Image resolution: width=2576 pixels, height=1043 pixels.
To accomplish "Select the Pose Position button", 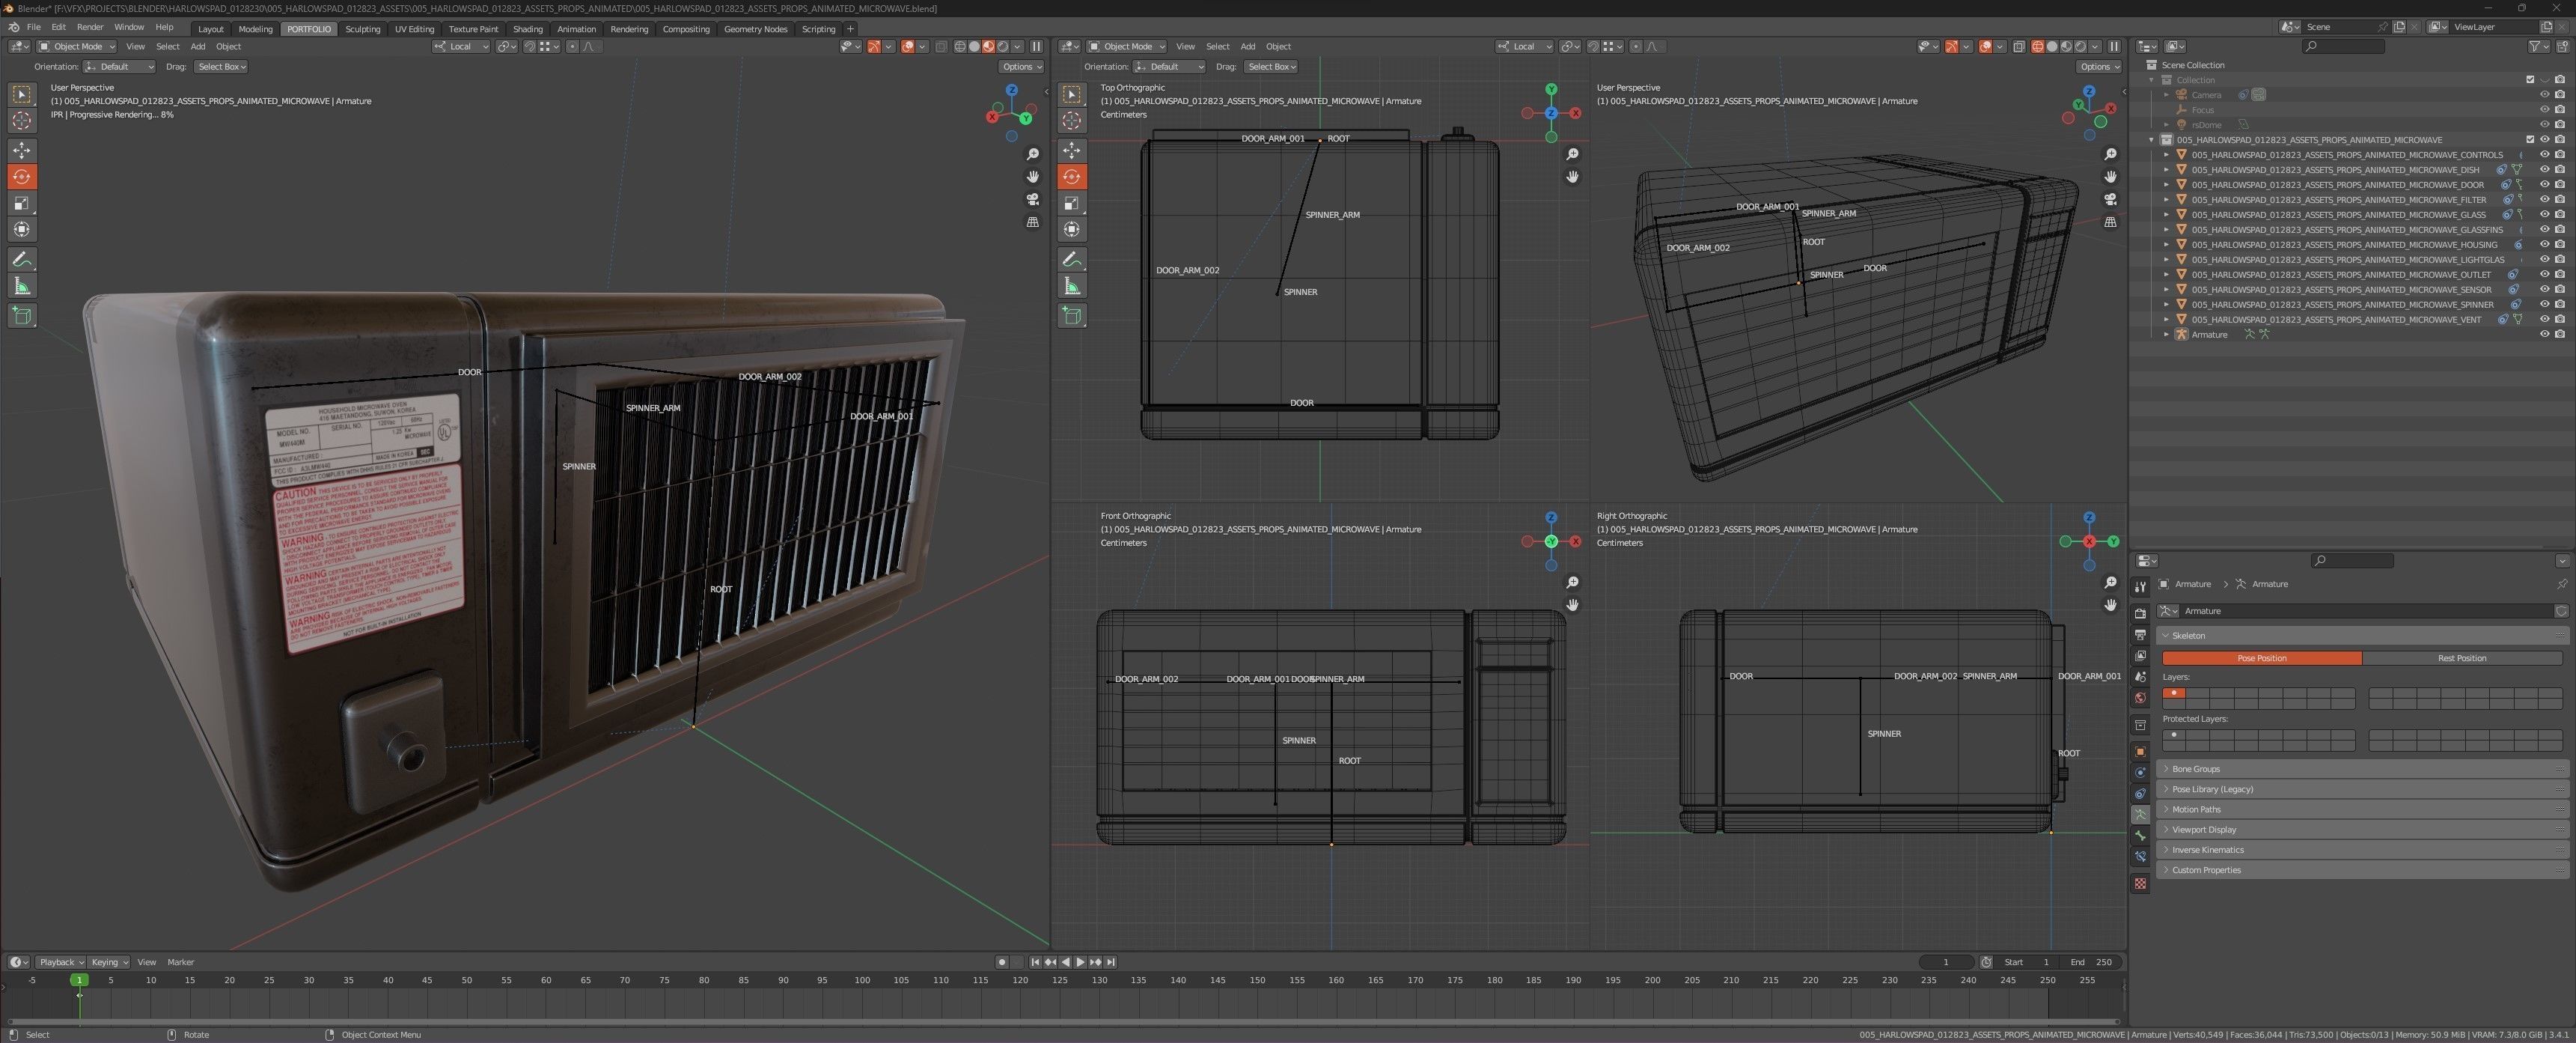I will coord(2262,658).
